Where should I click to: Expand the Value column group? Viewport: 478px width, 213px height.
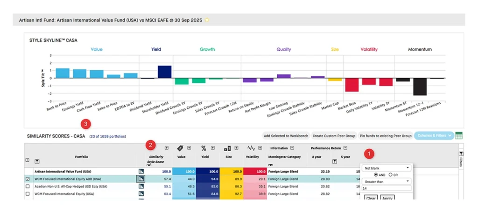(x=189, y=148)
